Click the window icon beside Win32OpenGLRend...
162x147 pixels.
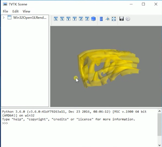point(9,17)
